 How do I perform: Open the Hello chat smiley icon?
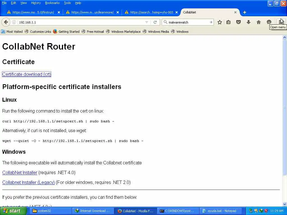point(269,22)
